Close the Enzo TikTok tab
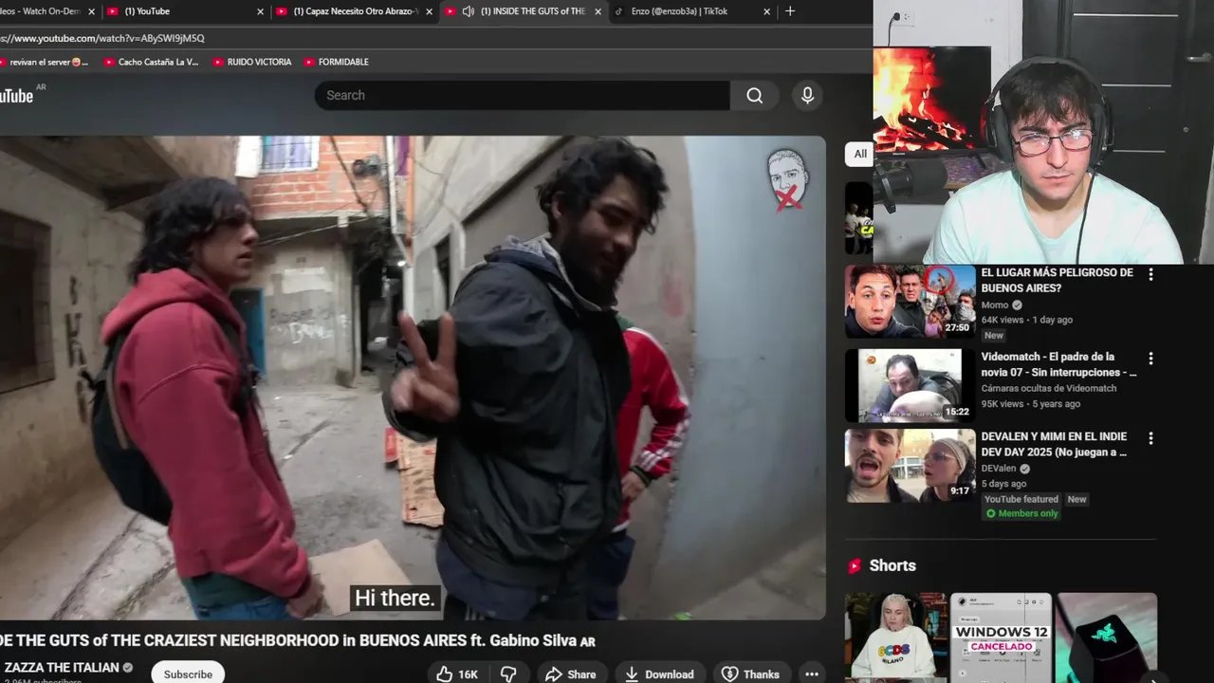This screenshot has height=683, width=1214. coord(767,11)
